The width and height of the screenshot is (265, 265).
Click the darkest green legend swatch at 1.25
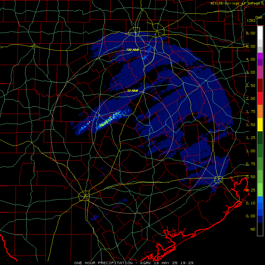tap(260, 138)
